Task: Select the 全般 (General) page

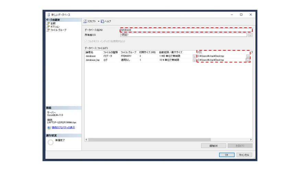Action: pyautogui.click(x=53, y=23)
